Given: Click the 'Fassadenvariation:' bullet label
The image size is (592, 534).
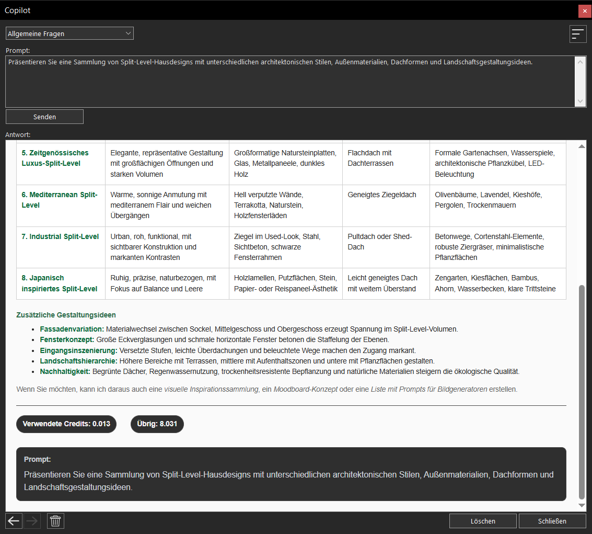Looking at the screenshot, I should coord(72,329).
